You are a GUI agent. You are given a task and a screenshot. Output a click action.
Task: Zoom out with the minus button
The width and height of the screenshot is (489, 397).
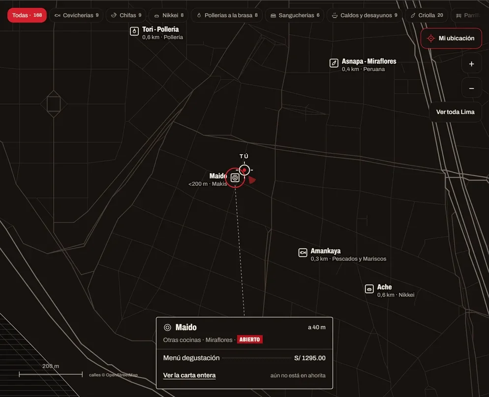tap(471, 88)
